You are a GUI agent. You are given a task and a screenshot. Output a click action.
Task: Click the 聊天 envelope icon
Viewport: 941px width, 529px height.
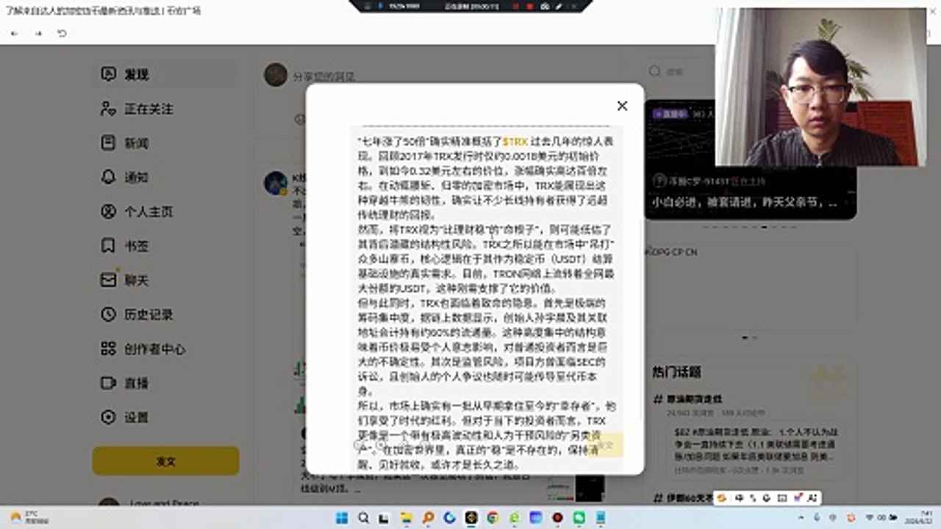click(x=108, y=280)
